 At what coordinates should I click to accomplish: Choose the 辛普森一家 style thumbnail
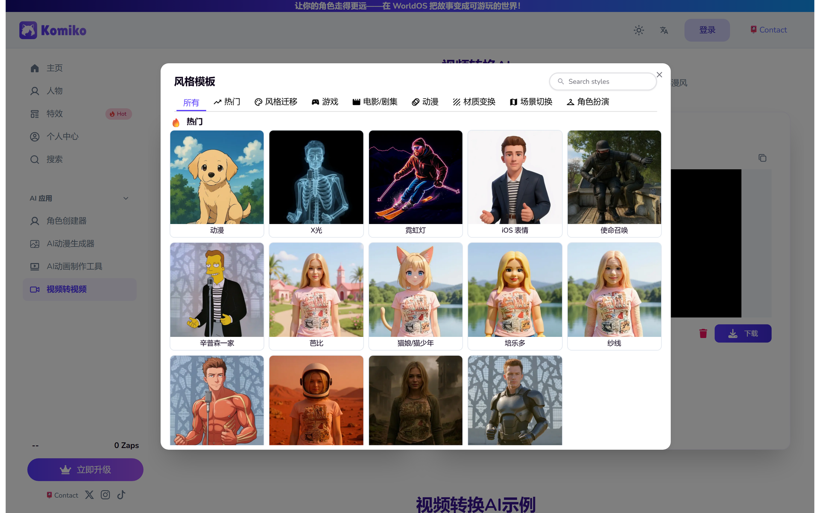[217, 296]
